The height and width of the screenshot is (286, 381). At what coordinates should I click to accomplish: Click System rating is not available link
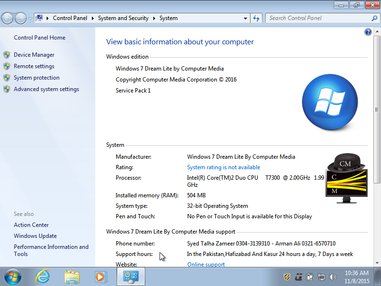pos(223,167)
